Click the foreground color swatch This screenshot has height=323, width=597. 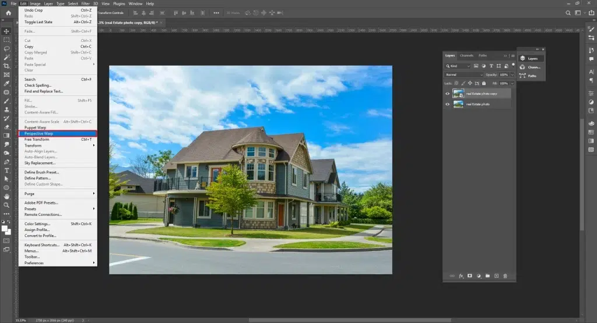(x=5, y=229)
